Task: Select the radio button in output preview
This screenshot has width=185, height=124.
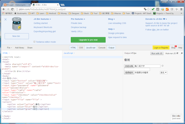Action: 162,66
